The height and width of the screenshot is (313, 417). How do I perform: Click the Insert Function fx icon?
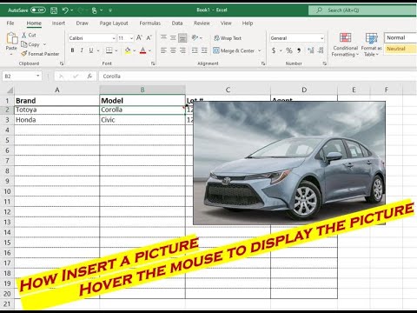pos(89,77)
